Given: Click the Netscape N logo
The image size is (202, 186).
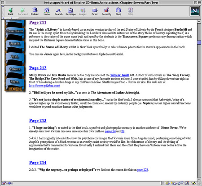Looking at the screenshot, I should (x=195, y=11).
